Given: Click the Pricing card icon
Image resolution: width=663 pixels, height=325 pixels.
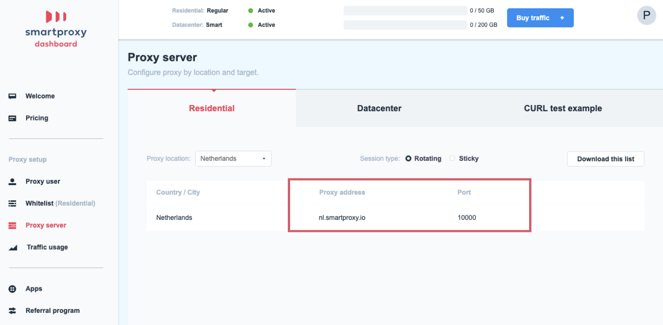Looking at the screenshot, I should (x=13, y=118).
